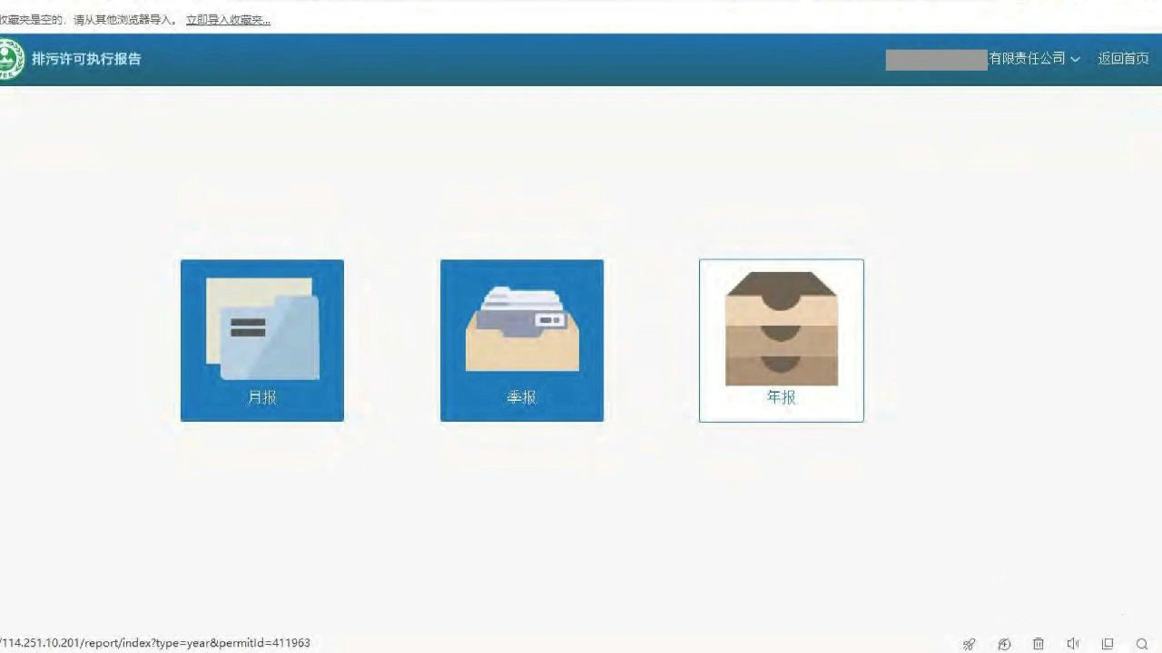The height and width of the screenshot is (653, 1162).
Task: Click the rocket accelerator icon in status bar
Action: coord(970,644)
